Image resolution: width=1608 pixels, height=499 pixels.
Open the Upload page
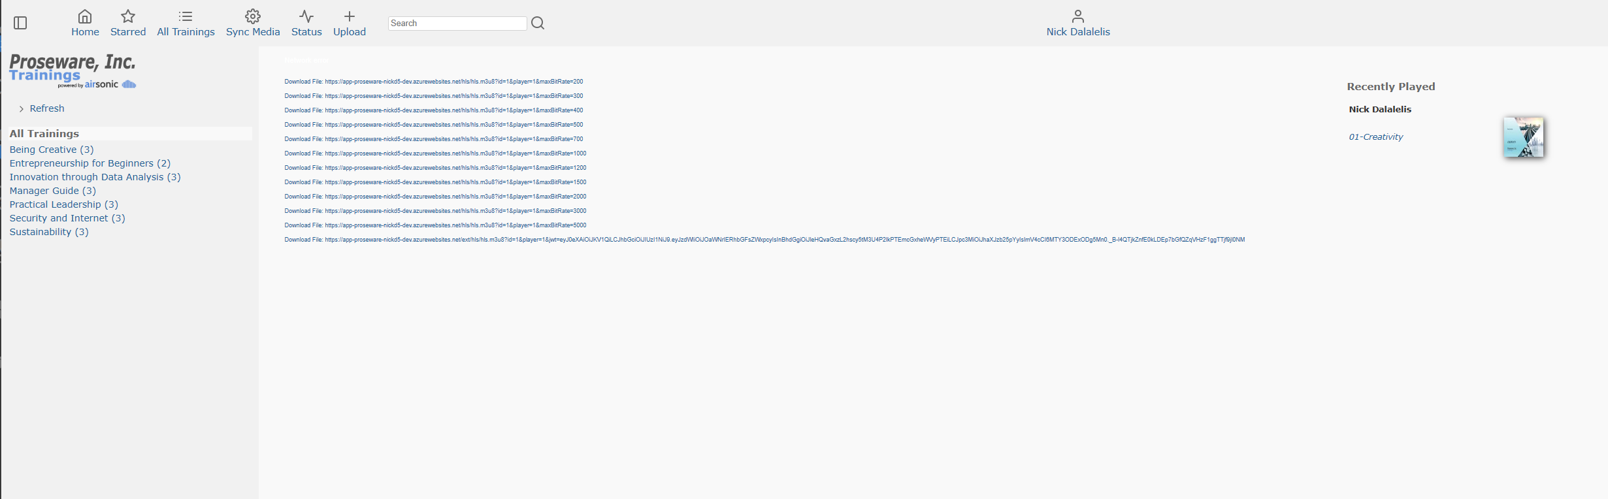tap(350, 24)
